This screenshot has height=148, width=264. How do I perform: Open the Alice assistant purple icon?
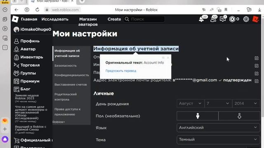coord(5,139)
